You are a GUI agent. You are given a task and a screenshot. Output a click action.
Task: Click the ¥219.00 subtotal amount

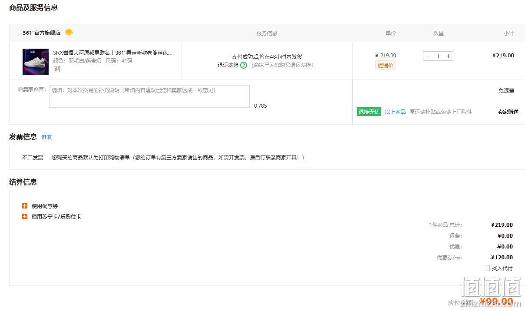503,55
